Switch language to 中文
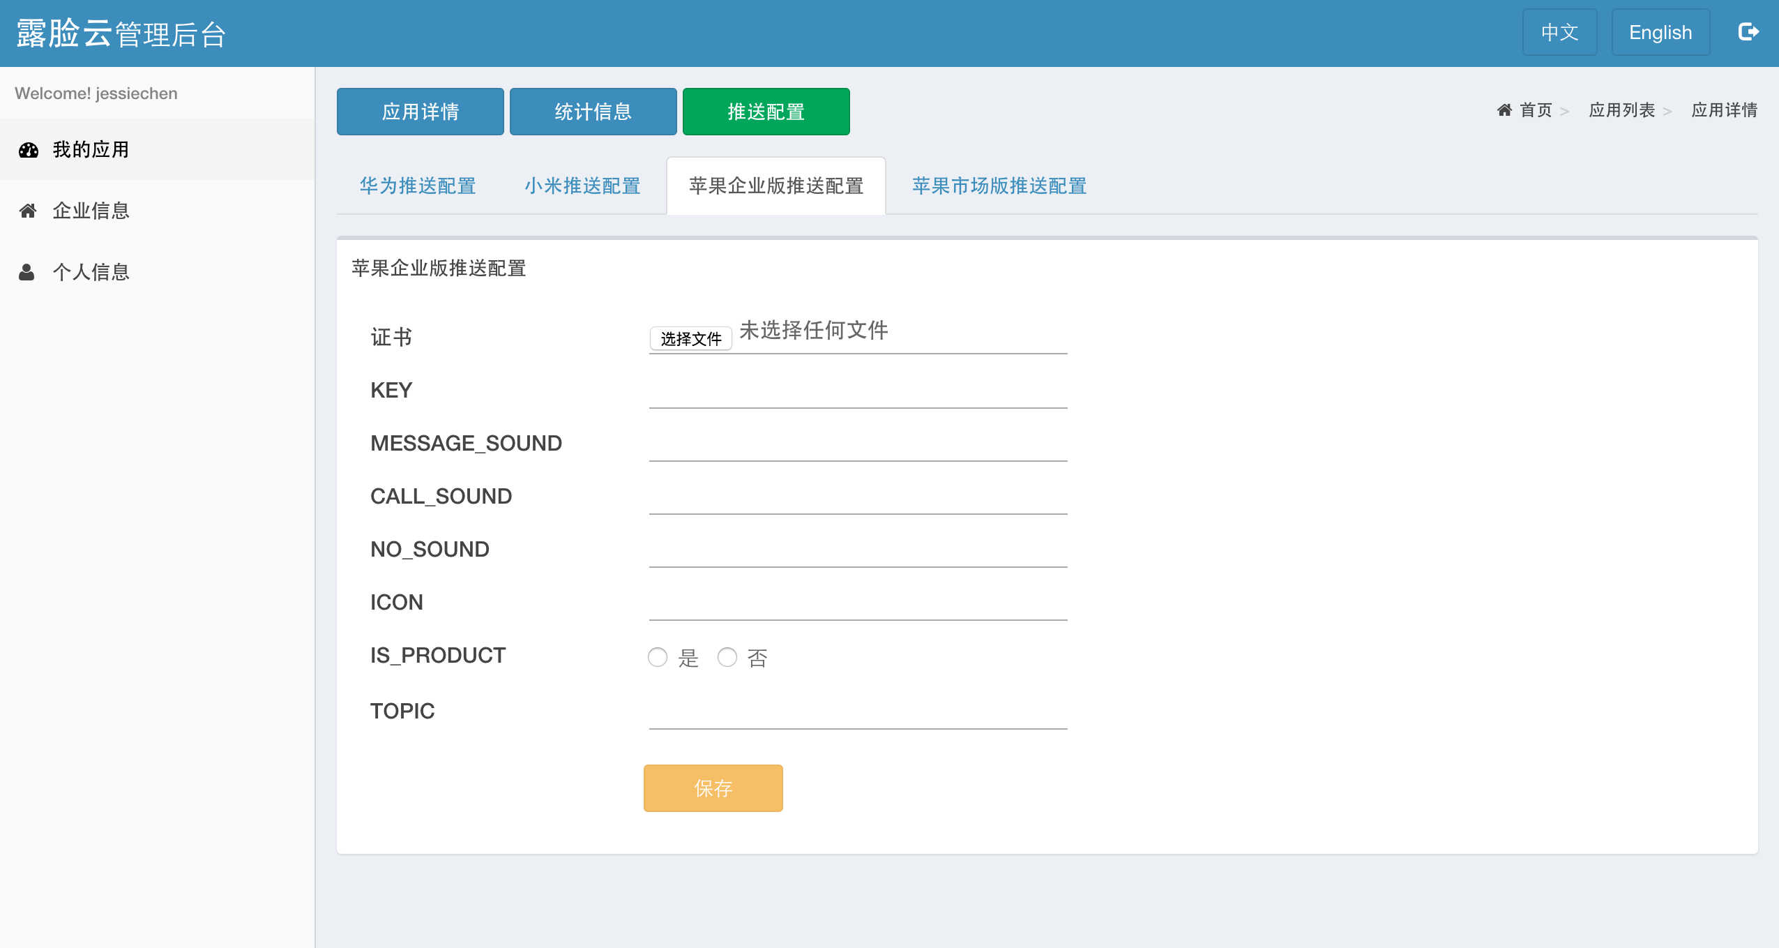Image resolution: width=1779 pixels, height=948 pixels. (x=1560, y=32)
